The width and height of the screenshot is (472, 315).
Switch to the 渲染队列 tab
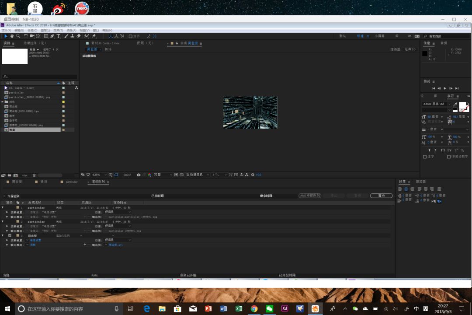(x=98, y=182)
